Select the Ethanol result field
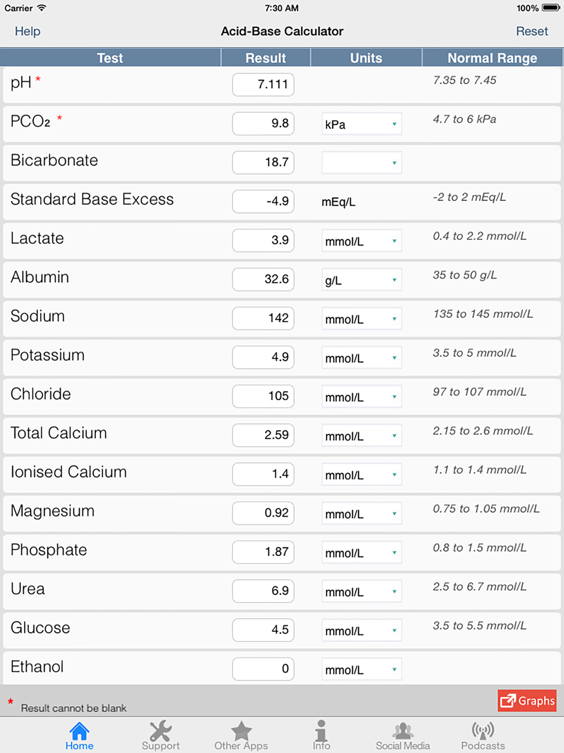Image resolution: width=564 pixels, height=753 pixels. (263, 669)
